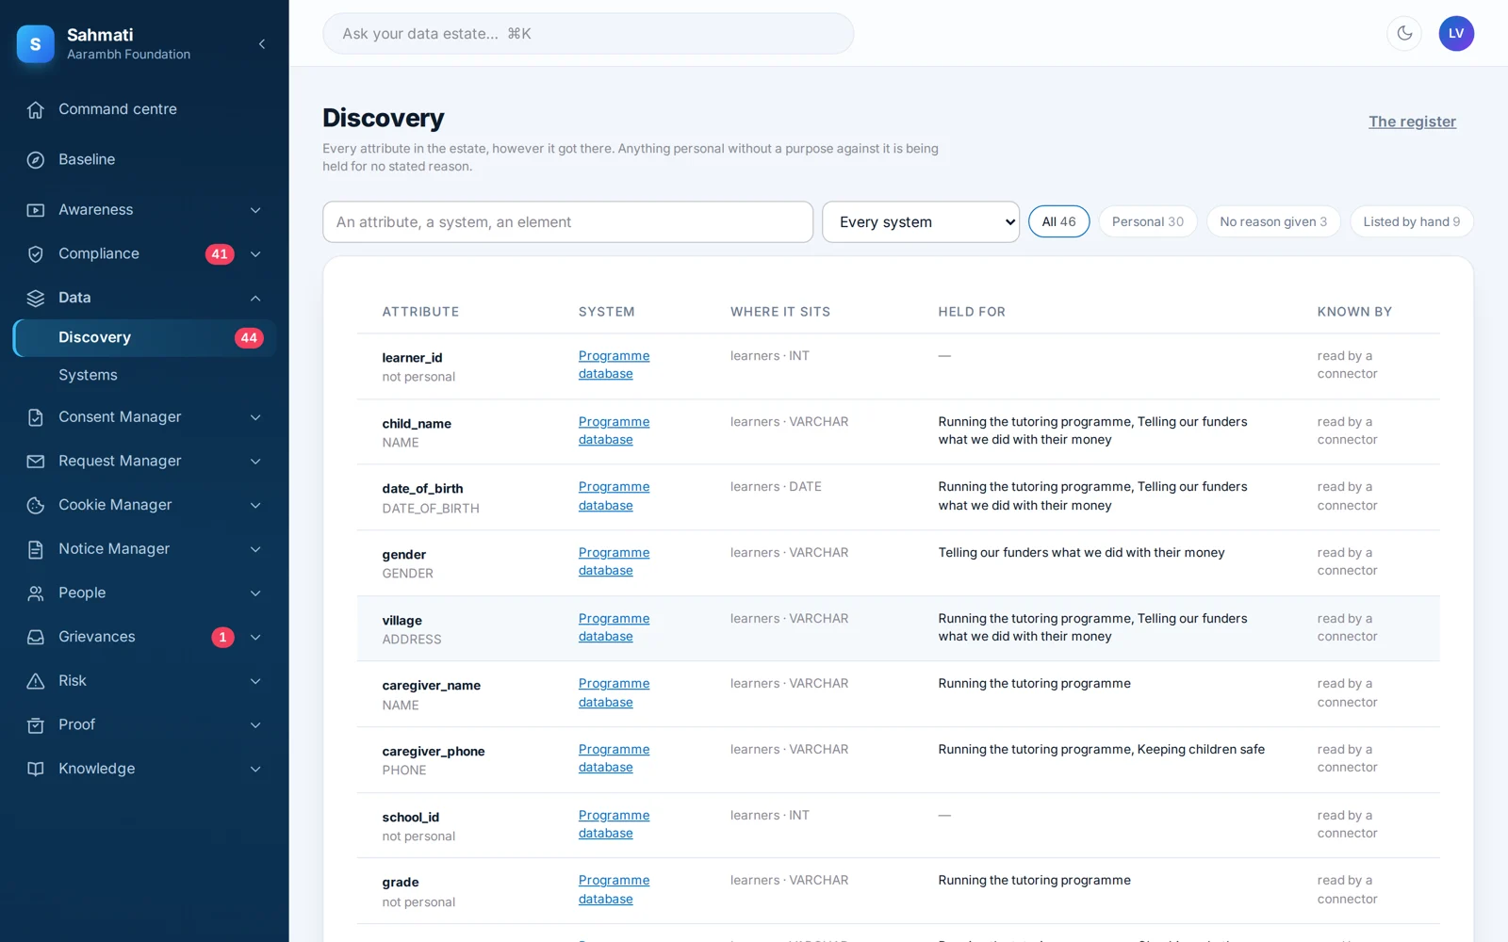Click the People icon in the sidebar

click(x=36, y=593)
